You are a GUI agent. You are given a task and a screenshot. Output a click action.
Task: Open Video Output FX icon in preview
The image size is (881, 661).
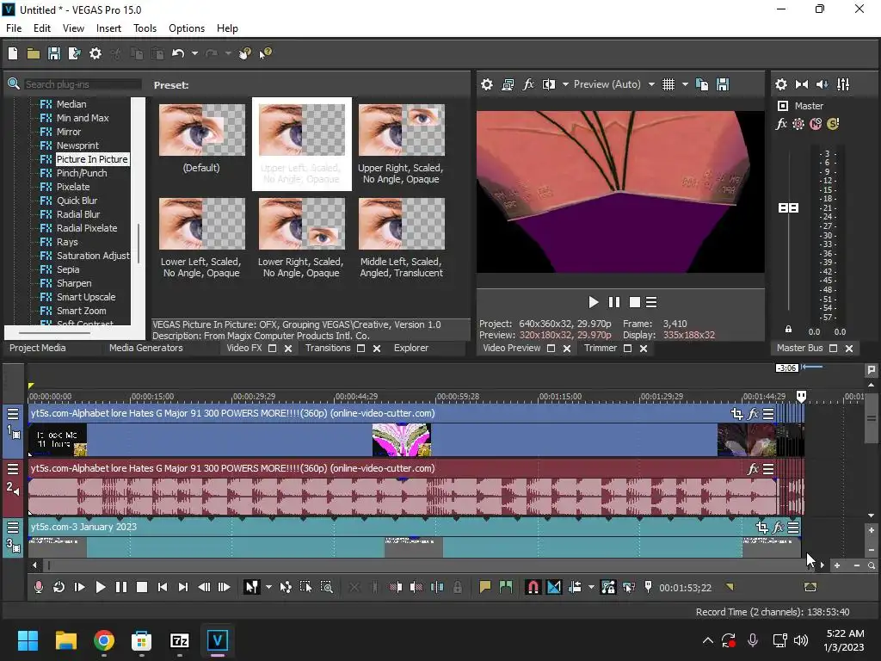[x=528, y=84]
